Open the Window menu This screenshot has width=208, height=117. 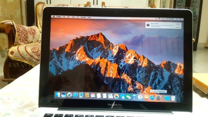pos(83,17)
